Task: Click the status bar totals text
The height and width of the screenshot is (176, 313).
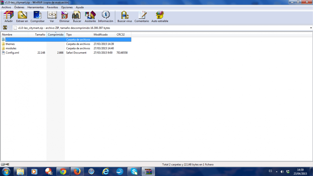Action: point(188,164)
